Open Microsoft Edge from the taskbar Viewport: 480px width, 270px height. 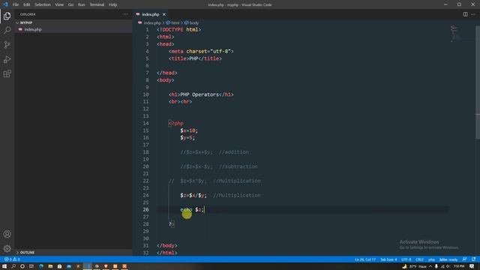coord(41,266)
